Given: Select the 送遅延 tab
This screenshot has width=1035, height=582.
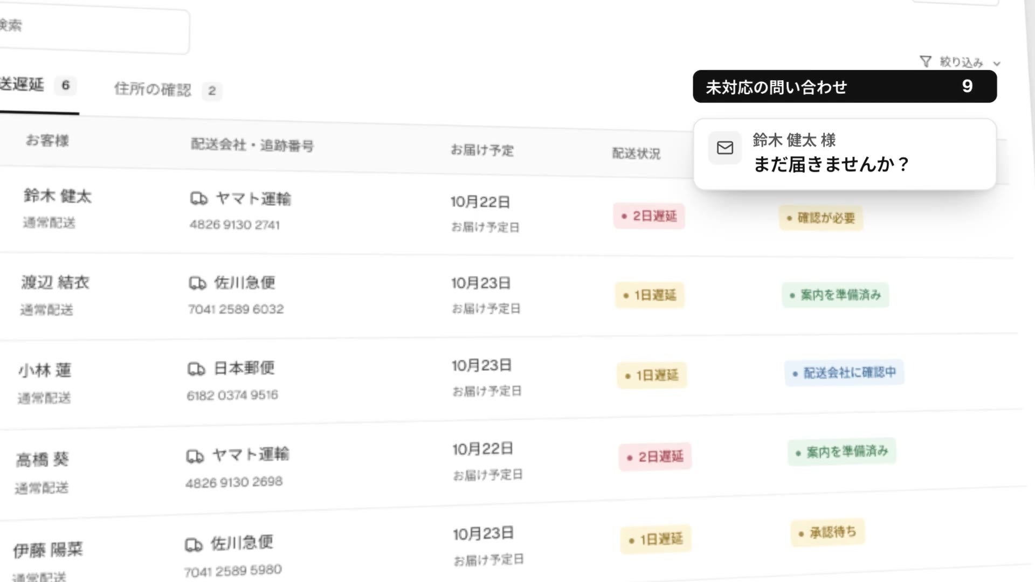Looking at the screenshot, I should (38, 85).
